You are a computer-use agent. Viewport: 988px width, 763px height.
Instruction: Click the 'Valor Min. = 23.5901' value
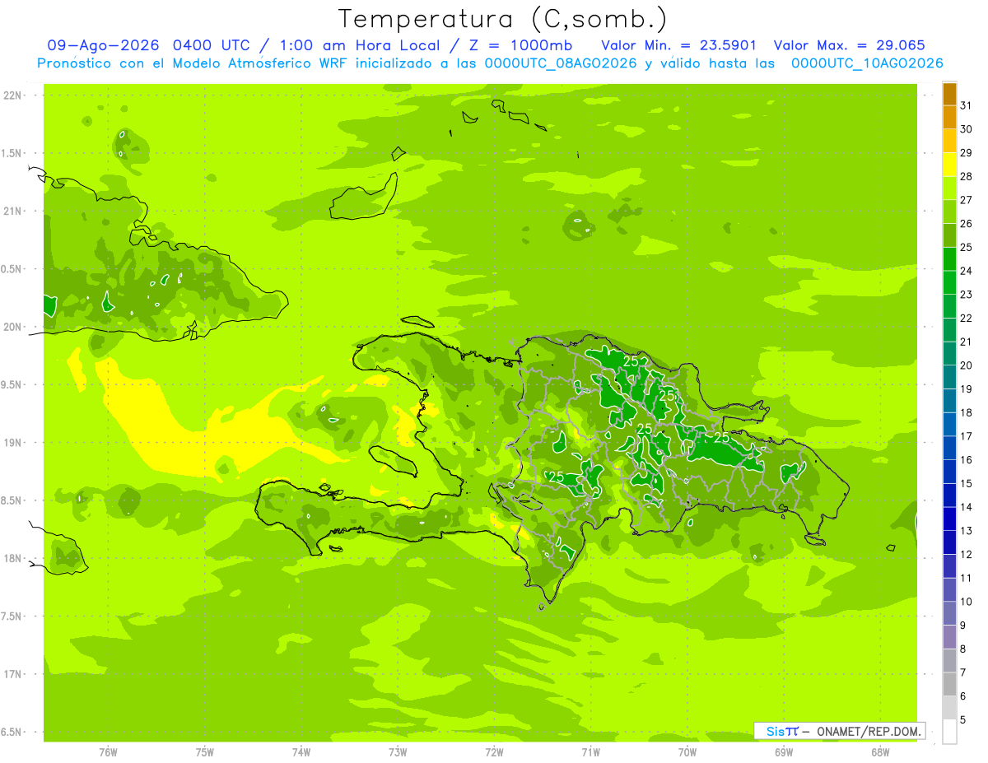tap(679, 45)
